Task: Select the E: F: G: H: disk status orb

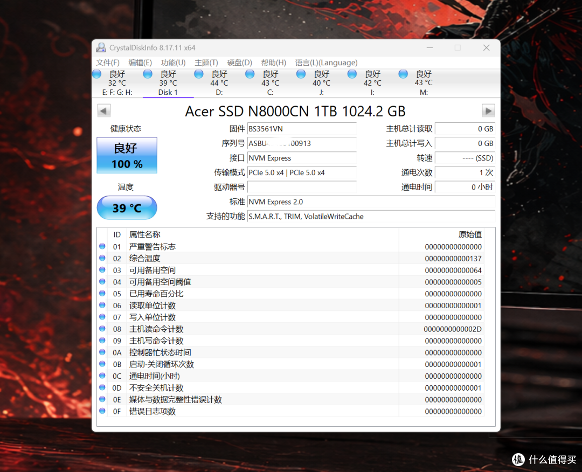Action: (97, 74)
